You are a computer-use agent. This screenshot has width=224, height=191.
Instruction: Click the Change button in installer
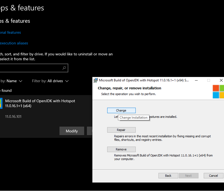[121, 110]
